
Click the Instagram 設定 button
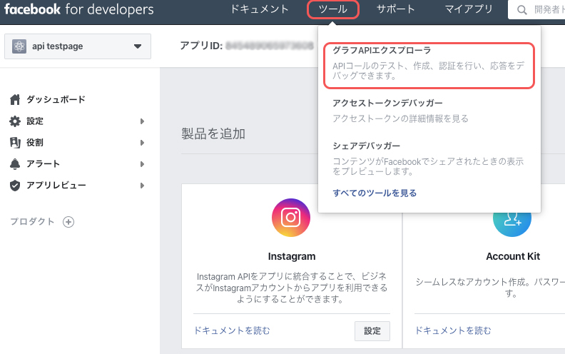pyautogui.click(x=372, y=331)
